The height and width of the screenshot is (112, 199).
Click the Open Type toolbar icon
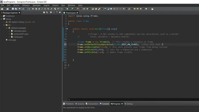(x=93, y=9)
